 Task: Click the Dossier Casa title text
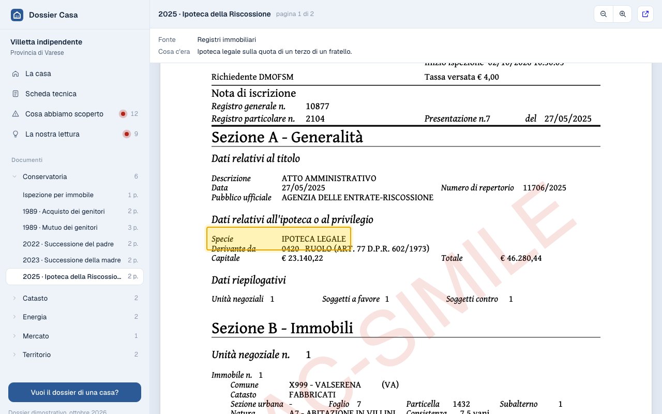[53, 15]
